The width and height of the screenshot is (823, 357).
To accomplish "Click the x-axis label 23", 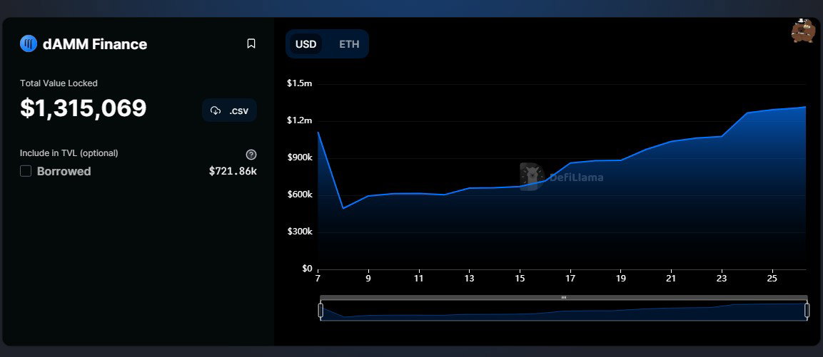I will [x=722, y=279].
